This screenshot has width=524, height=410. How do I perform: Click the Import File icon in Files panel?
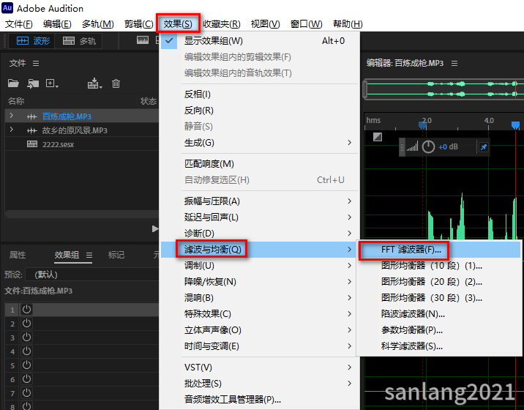coord(33,84)
